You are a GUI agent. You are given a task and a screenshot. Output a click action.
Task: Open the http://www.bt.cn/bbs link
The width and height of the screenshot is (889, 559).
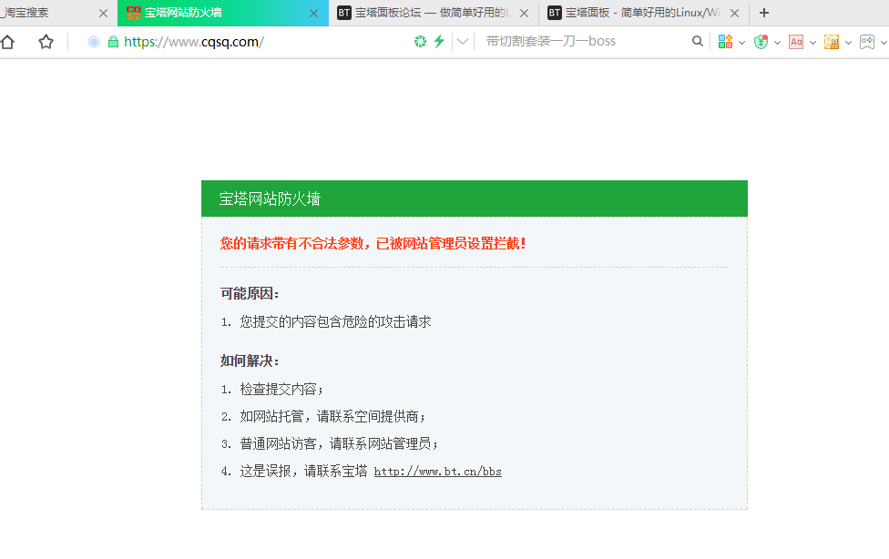(438, 472)
